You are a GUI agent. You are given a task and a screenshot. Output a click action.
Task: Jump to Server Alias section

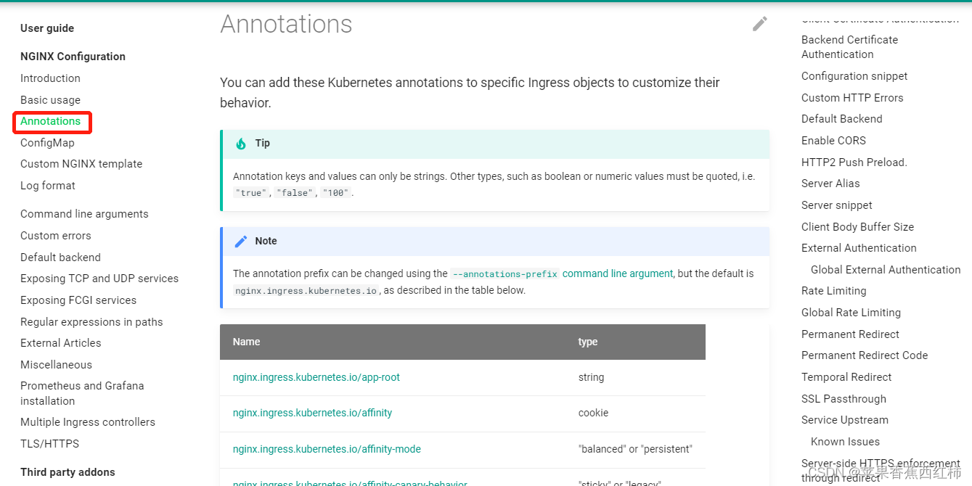pos(830,184)
